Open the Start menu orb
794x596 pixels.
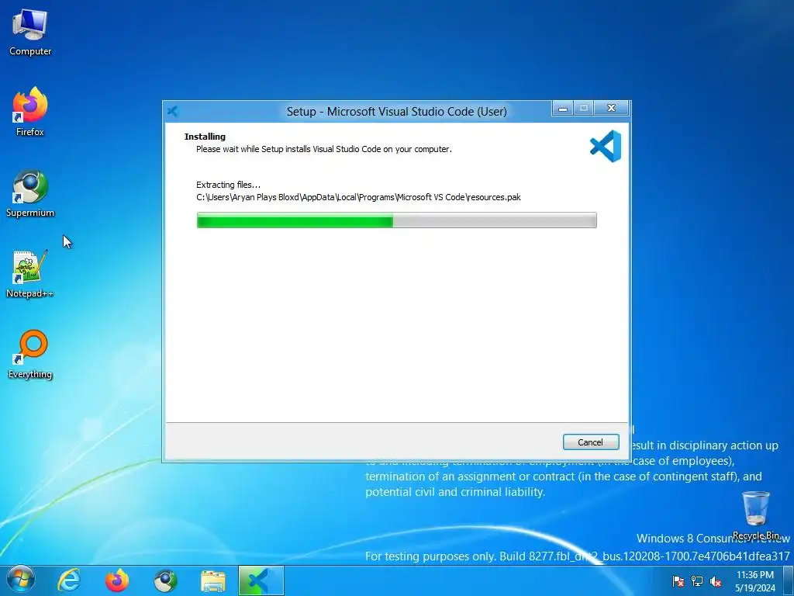coord(20,580)
